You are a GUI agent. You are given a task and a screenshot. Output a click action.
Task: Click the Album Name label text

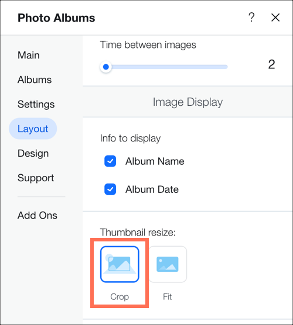(x=155, y=161)
